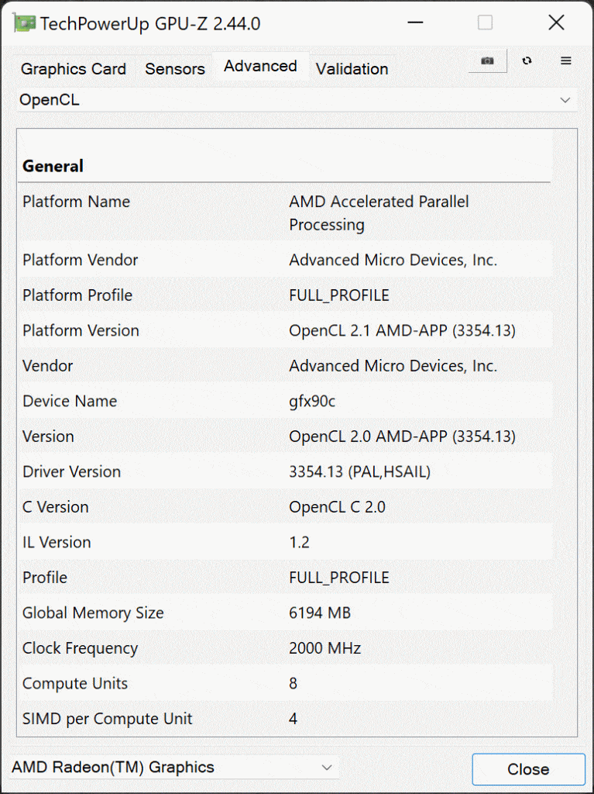Select the 6194 MB value
The width and height of the screenshot is (594, 794).
(320, 613)
